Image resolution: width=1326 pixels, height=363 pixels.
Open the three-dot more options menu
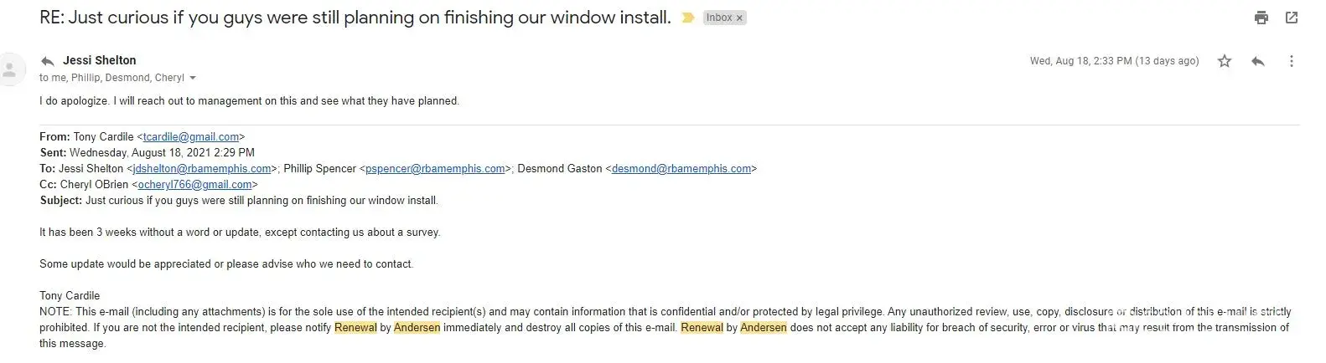pyautogui.click(x=1291, y=61)
